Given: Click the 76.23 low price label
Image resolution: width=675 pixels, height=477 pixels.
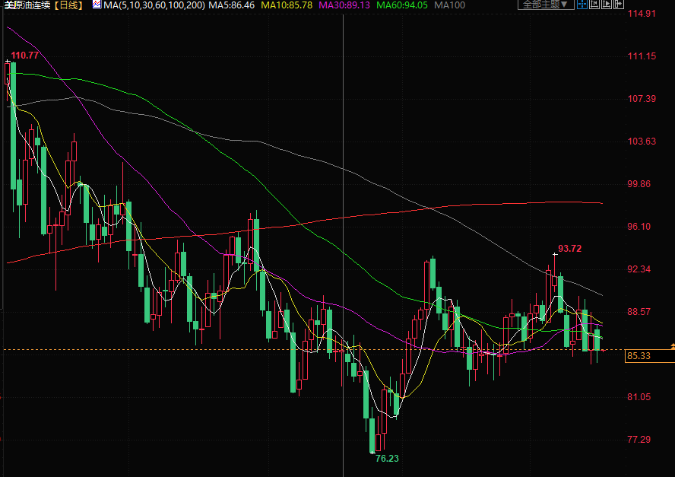Looking at the screenshot, I should (x=387, y=458).
